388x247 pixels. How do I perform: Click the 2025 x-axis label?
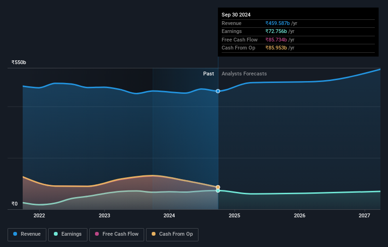click(234, 215)
